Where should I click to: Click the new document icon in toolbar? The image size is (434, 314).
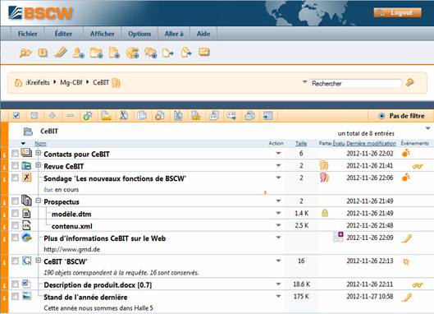[114, 53]
